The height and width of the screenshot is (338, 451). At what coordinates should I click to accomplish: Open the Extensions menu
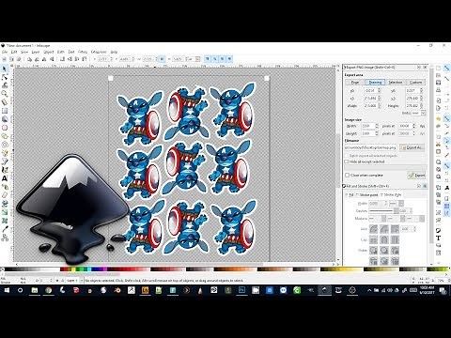99,52
